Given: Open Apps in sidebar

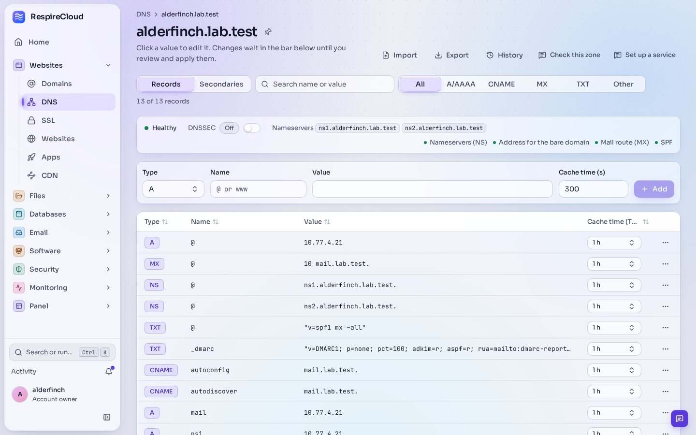Looking at the screenshot, I should (x=68, y=157).
